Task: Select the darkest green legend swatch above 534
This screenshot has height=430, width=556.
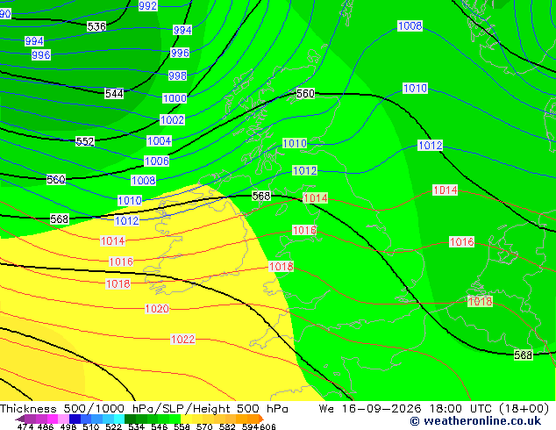Action: (x=130, y=419)
